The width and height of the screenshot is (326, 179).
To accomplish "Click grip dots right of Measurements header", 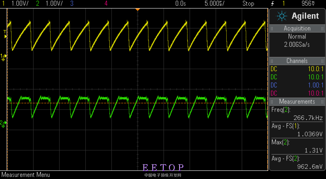I will point(323,102).
